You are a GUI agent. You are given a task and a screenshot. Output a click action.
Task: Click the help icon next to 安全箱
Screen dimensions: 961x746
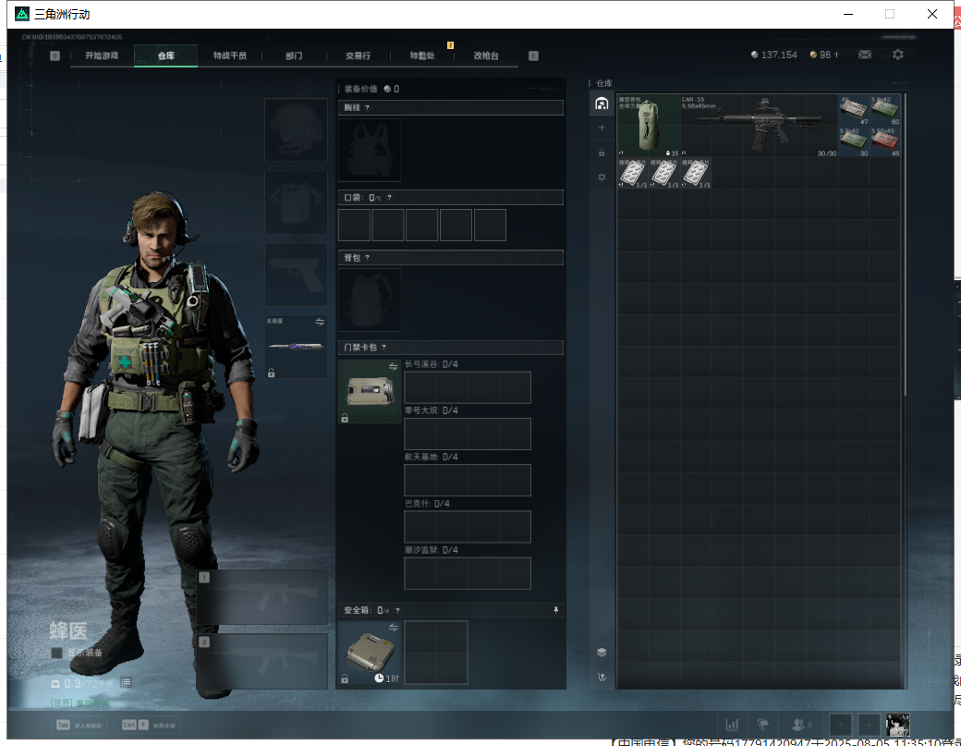(x=397, y=610)
